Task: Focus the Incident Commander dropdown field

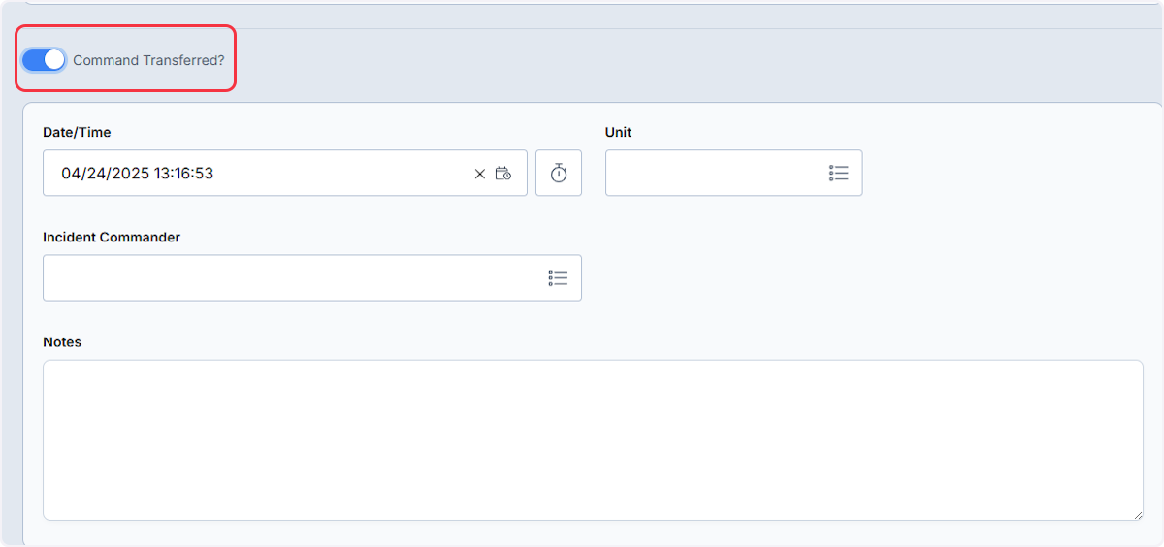Action: click(x=312, y=278)
